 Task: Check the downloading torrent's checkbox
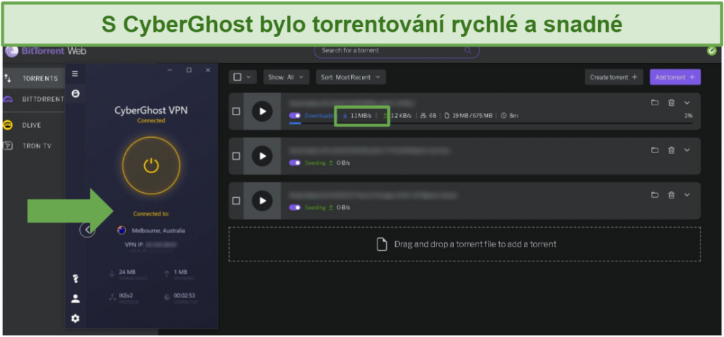pos(236,111)
